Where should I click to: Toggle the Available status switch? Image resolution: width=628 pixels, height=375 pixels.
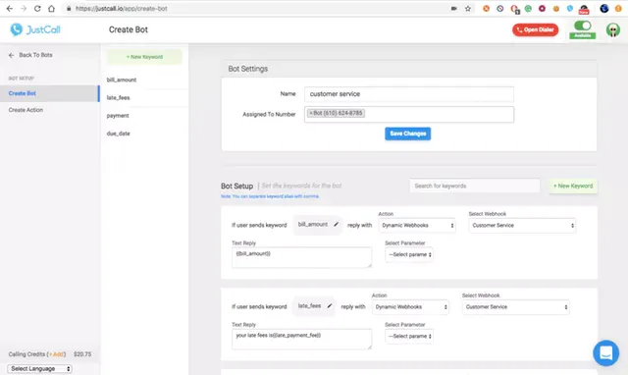[582, 27]
